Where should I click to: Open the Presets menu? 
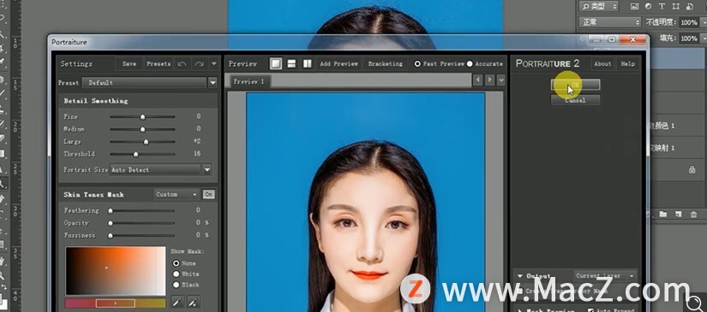159,64
